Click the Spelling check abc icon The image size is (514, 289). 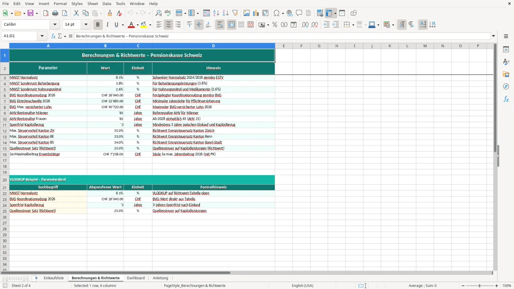[x=168, y=13]
